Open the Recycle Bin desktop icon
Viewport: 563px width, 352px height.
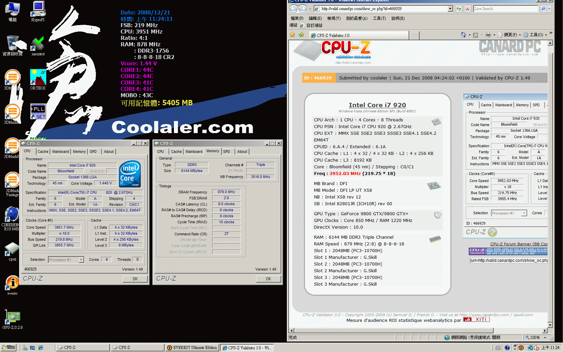(12, 46)
